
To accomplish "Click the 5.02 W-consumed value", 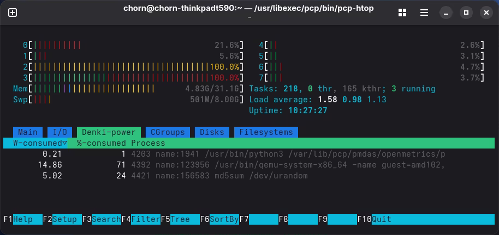I will 52,176.
